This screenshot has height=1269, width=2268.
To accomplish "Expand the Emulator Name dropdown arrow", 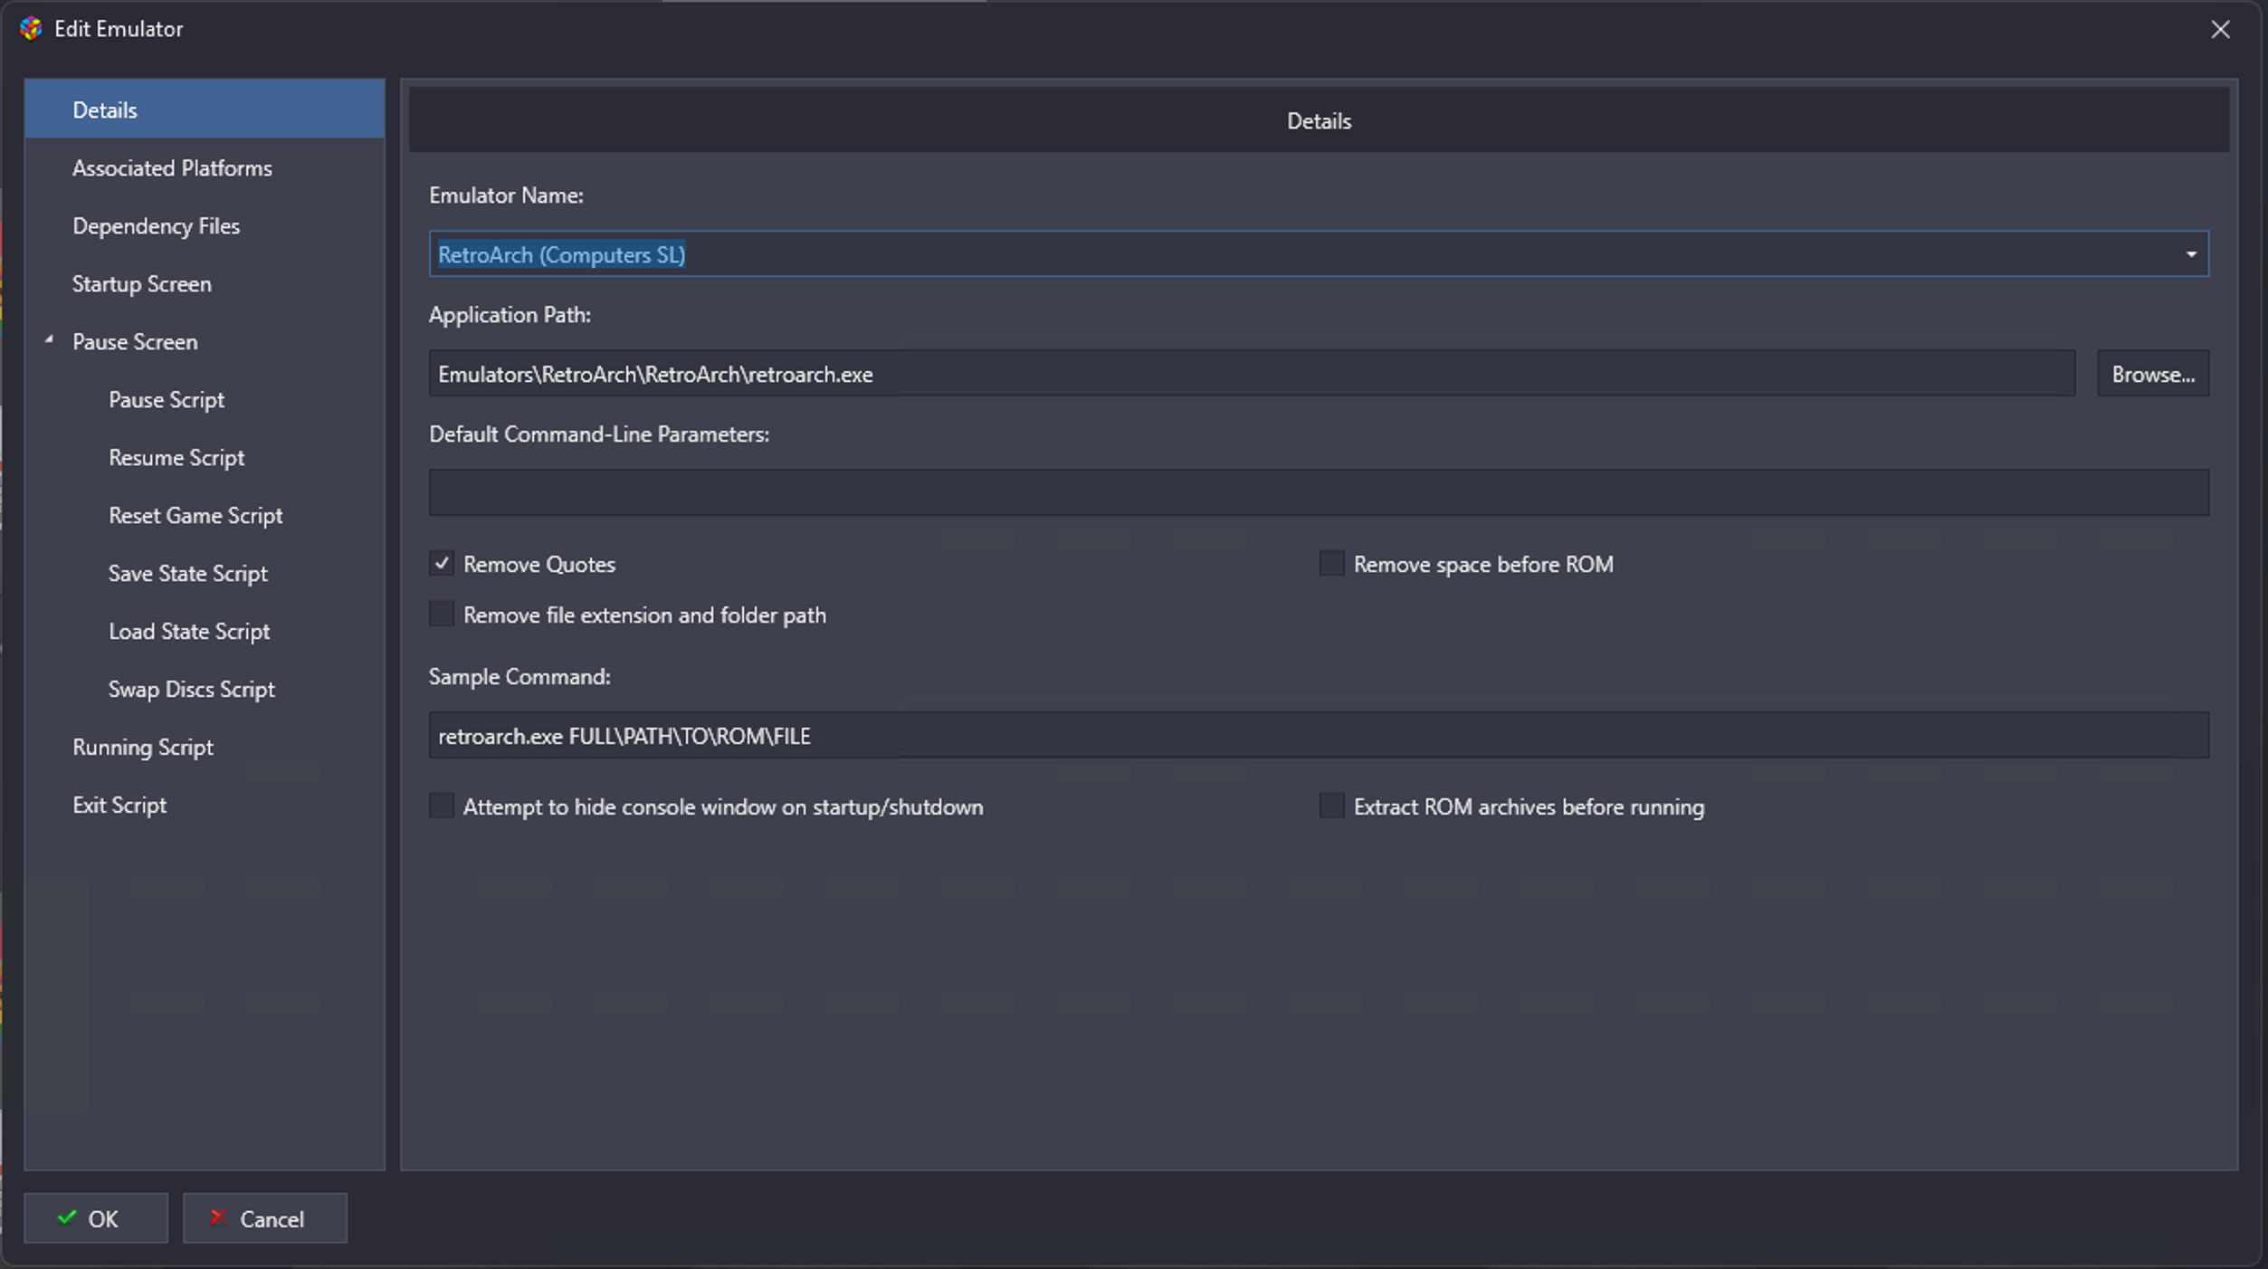I will pyautogui.click(x=2190, y=254).
